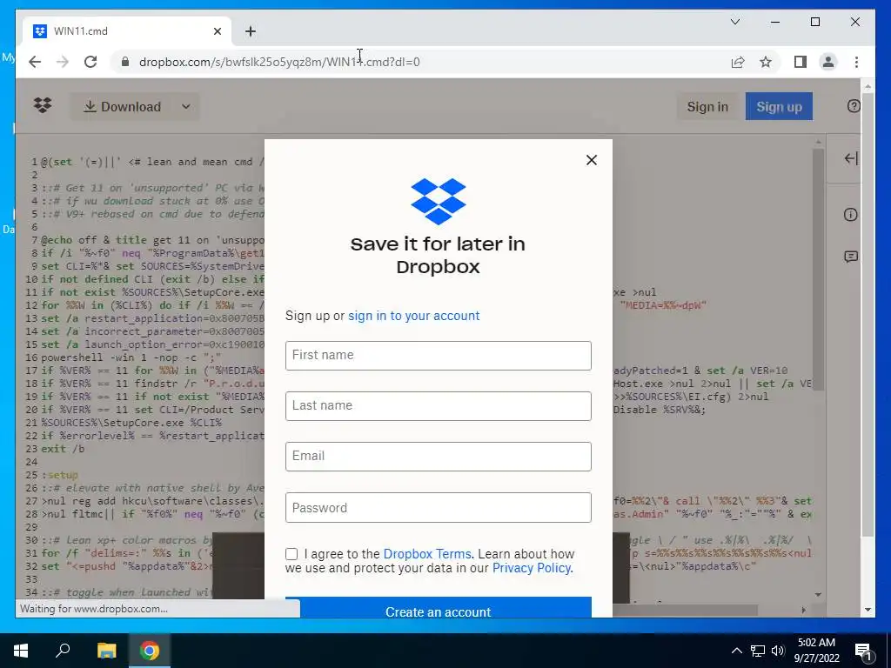891x668 pixels.
Task: Click the address bar URL
Action: click(279, 62)
